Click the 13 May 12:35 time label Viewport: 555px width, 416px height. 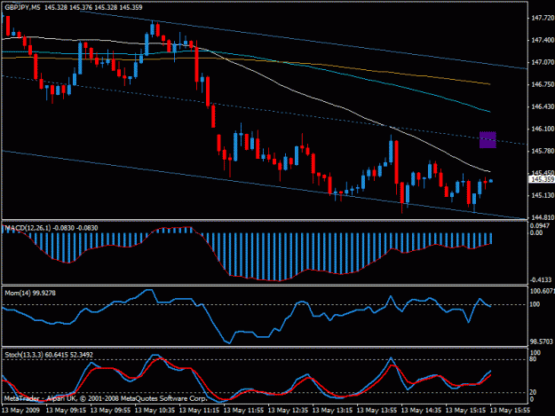coord(288,411)
